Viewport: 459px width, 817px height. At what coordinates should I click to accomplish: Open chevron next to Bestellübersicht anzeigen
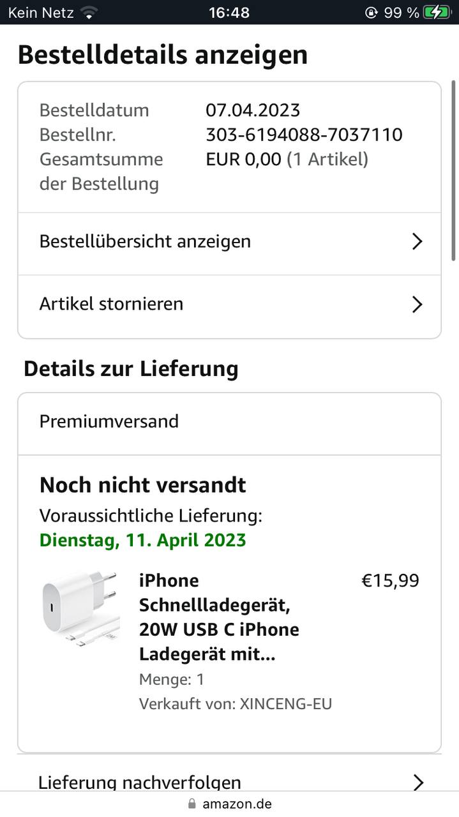417,241
